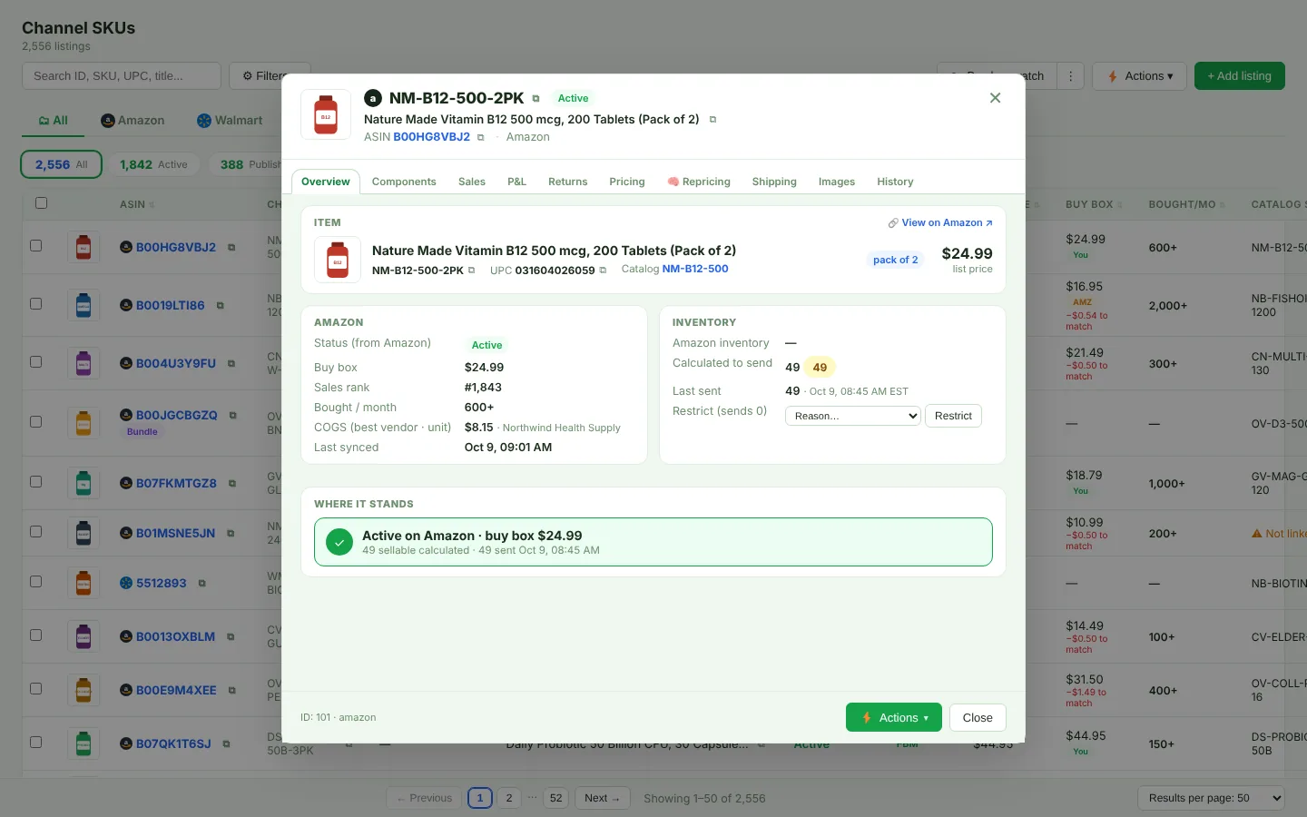
Task: Click the Close button in footer
Action: click(978, 718)
